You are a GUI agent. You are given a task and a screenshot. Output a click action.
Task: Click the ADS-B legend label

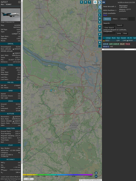click(x=106, y=44)
